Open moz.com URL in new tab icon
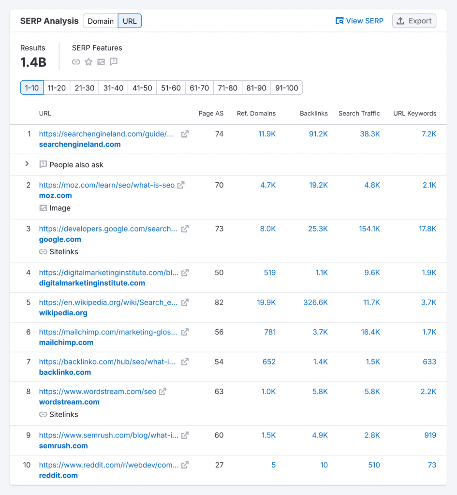The height and width of the screenshot is (495, 457). pos(181,185)
